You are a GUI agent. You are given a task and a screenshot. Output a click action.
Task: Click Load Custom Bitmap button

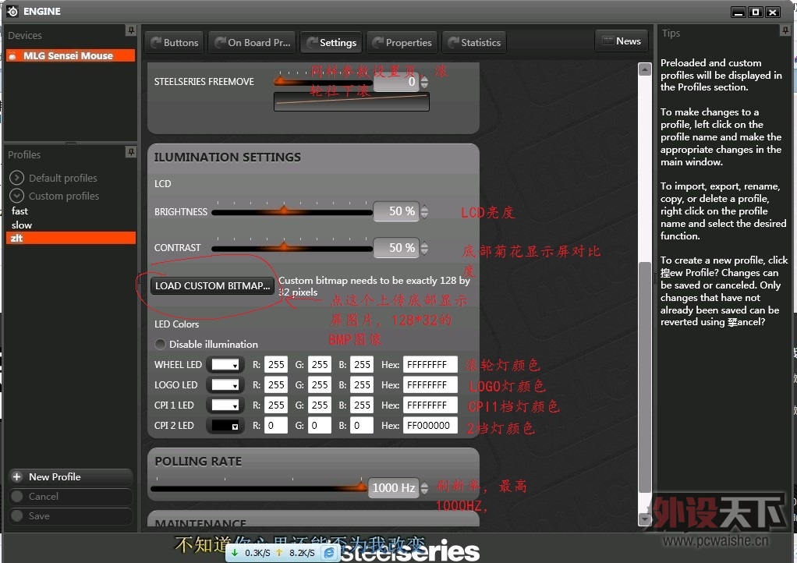212,285
